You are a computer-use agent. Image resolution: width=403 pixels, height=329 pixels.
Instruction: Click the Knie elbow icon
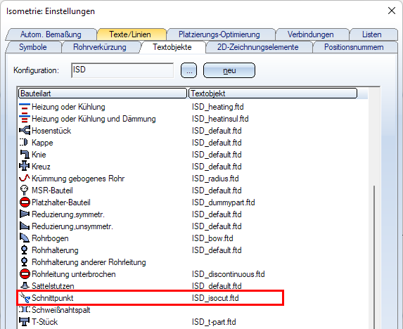pyautogui.click(x=25, y=155)
